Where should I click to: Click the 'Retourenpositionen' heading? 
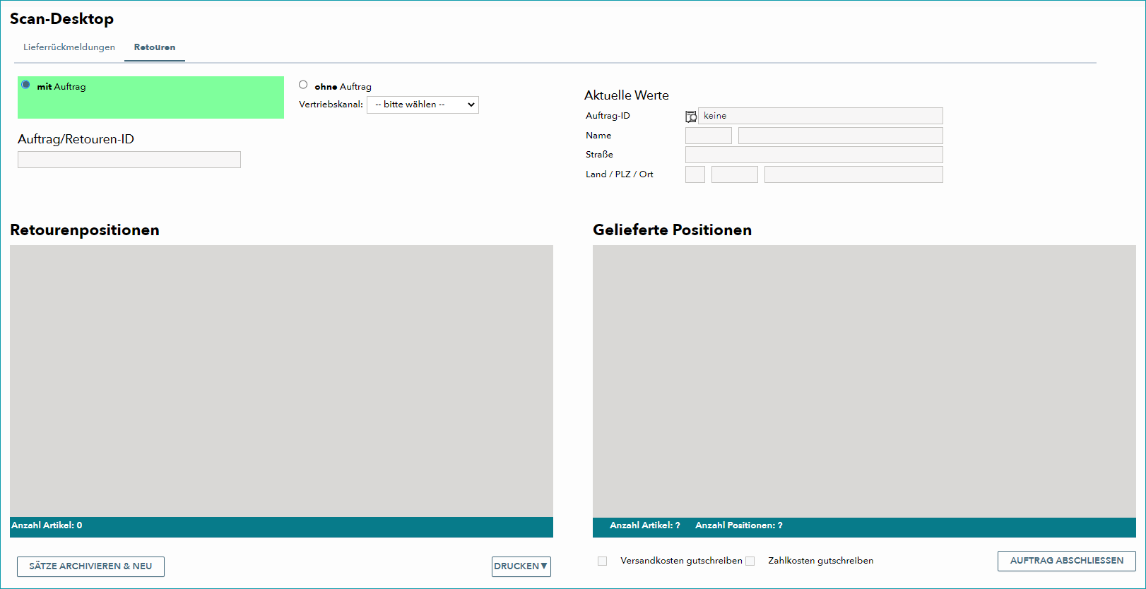pos(85,230)
